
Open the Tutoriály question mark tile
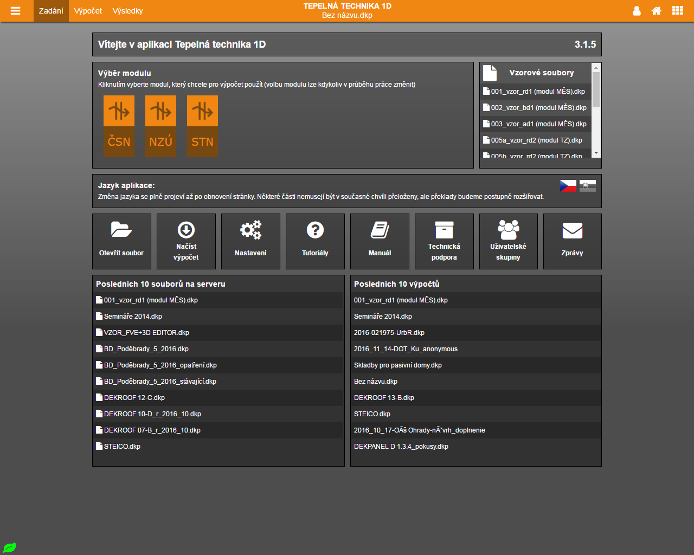[x=315, y=241]
